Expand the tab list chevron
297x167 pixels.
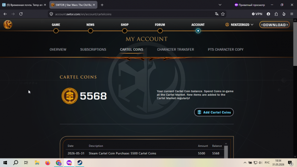[220, 5]
